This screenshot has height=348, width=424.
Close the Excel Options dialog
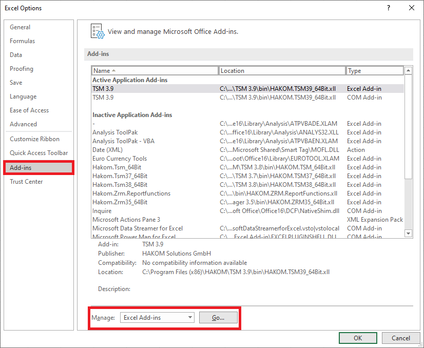coord(412,8)
